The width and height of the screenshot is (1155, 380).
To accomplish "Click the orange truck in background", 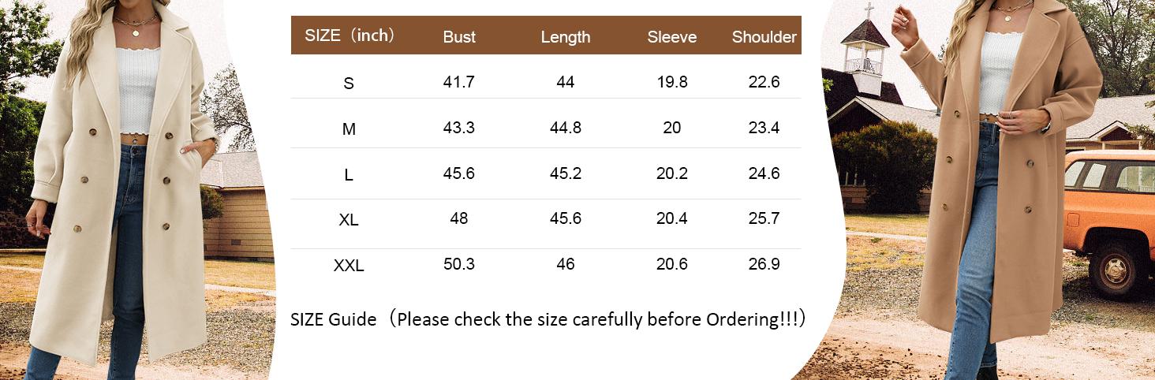I will coord(1109,221).
